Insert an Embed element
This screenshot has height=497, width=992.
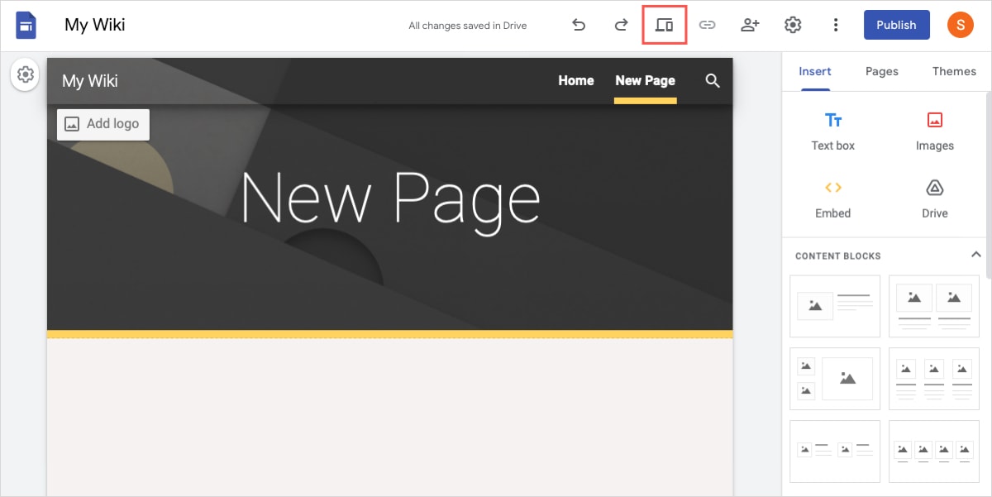tap(833, 198)
